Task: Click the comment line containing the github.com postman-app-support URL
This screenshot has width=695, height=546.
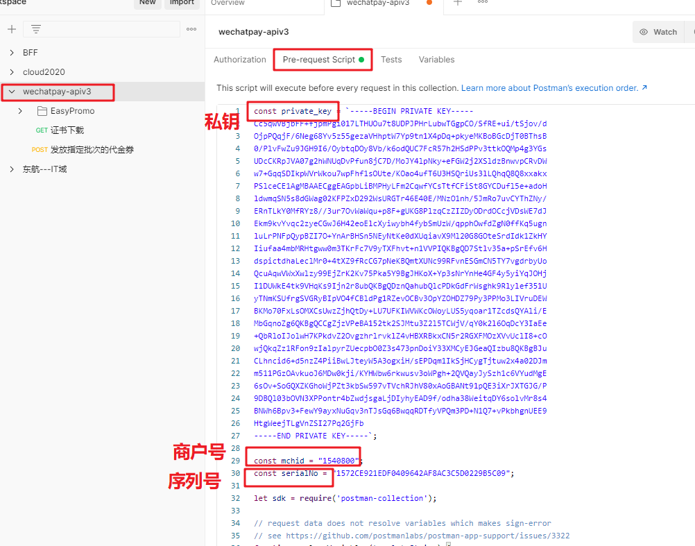Action: click(x=412, y=536)
